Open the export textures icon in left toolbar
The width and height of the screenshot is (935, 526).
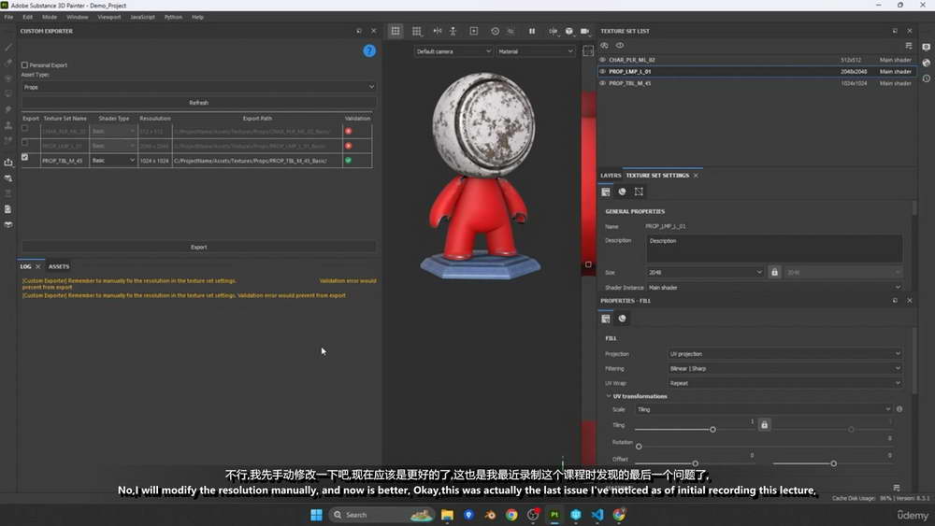tap(8, 162)
